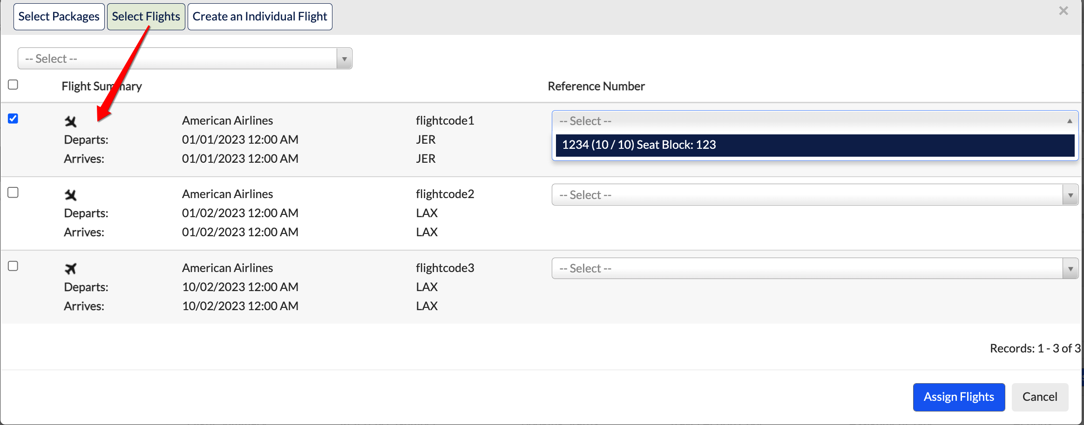Check the flightcode3 flight checkbox
Viewport: 1084px width, 425px height.
click(13, 266)
